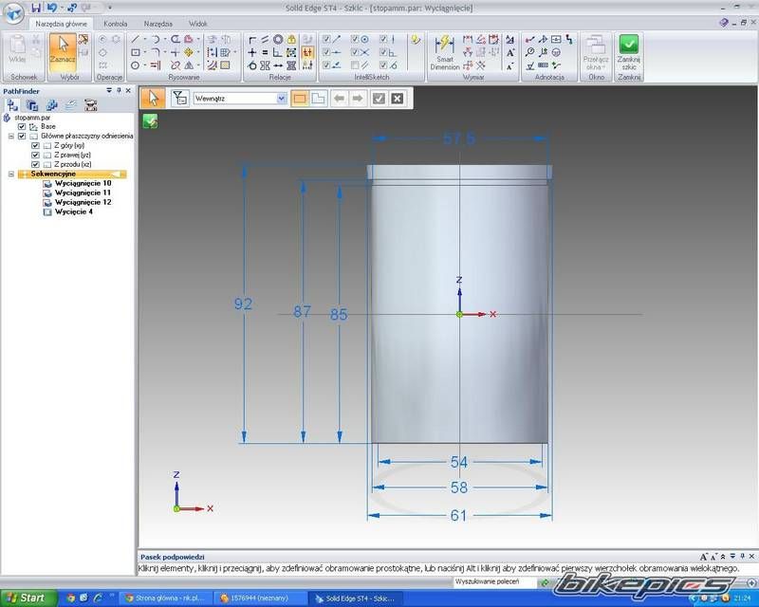The width and height of the screenshot is (759, 607).
Task: Uncheck the Z przodu (xz) plane
Action: click(x=35, y=165)
